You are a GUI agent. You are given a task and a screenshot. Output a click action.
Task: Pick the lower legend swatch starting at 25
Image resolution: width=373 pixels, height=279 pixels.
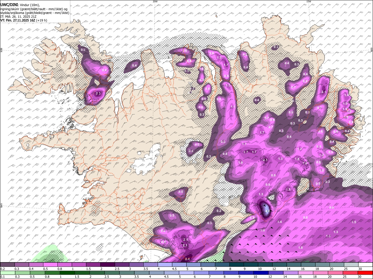[x=350, y=273]
